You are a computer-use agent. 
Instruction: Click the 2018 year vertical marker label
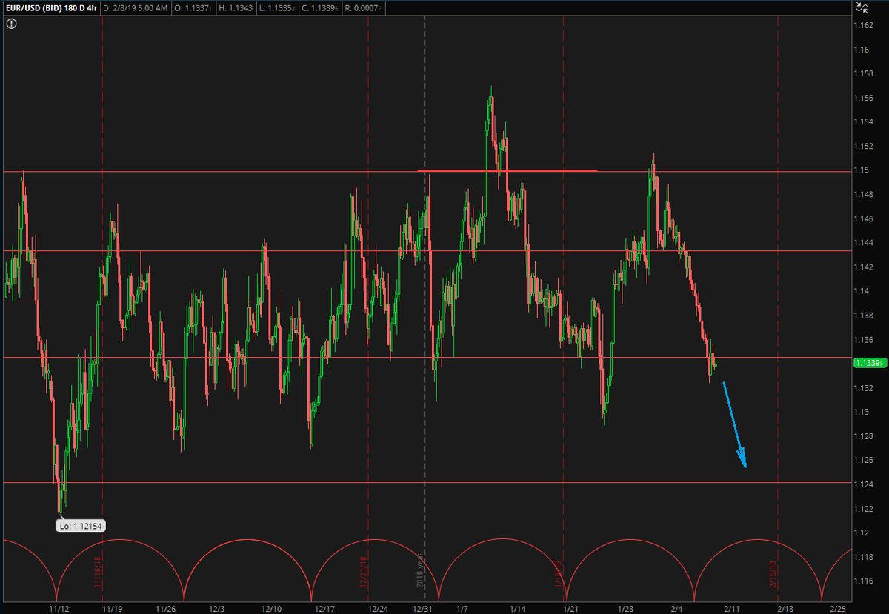pyautogui.click(x=420, y=570)
